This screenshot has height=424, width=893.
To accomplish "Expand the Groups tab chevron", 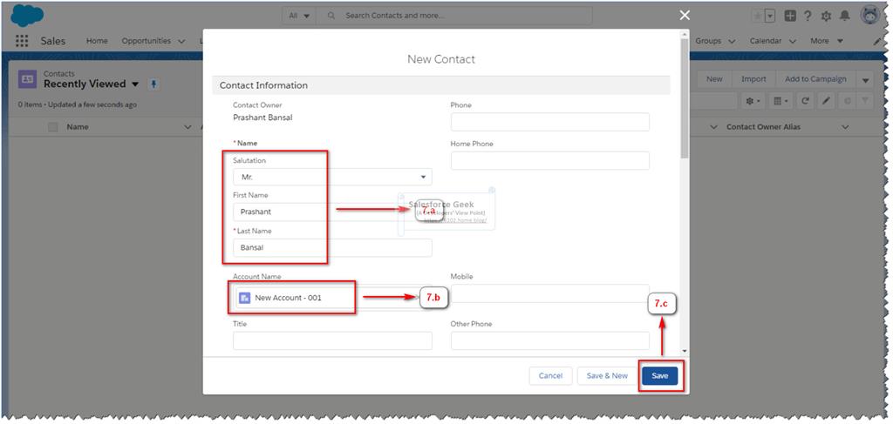I will (732, 41).
